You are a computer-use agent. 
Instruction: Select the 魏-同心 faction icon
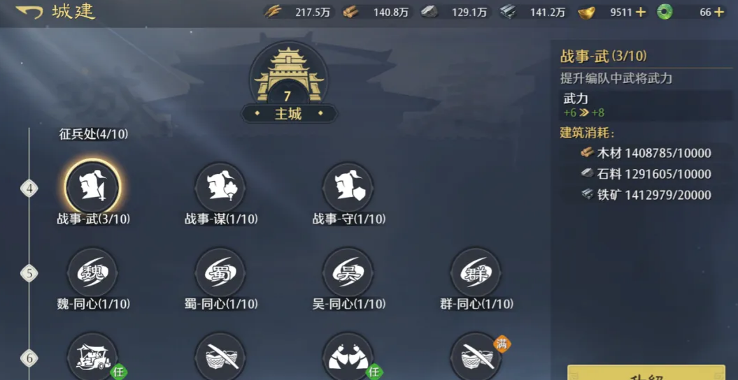pos(93,272)
